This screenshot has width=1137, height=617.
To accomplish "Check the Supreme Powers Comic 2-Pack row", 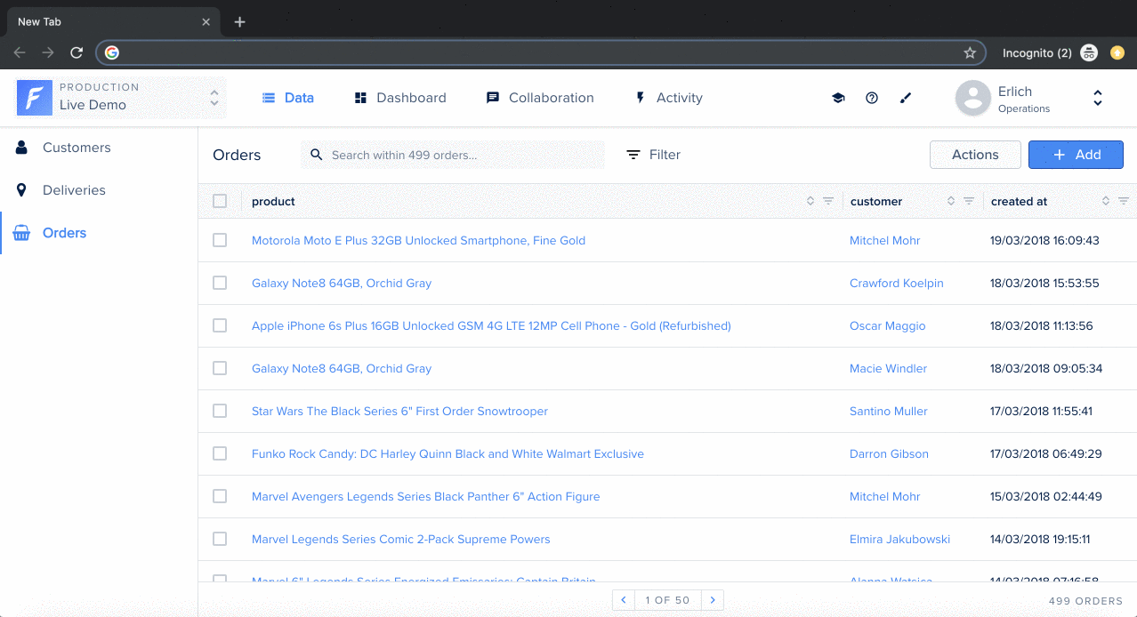I will point(220,539).
